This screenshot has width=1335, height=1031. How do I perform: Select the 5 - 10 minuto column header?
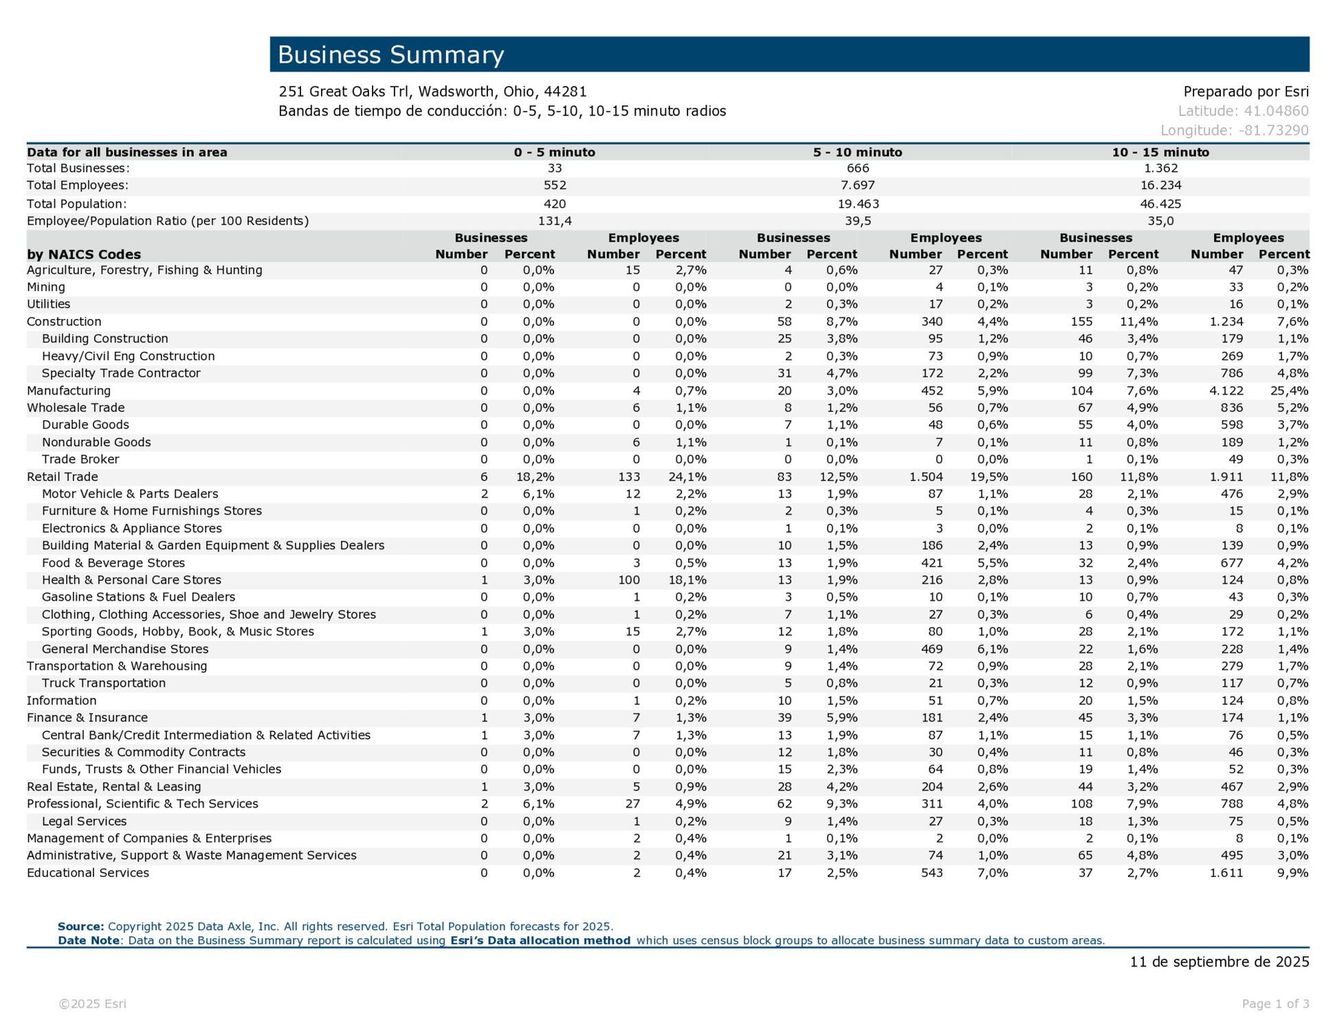click(x=857, y=152)
